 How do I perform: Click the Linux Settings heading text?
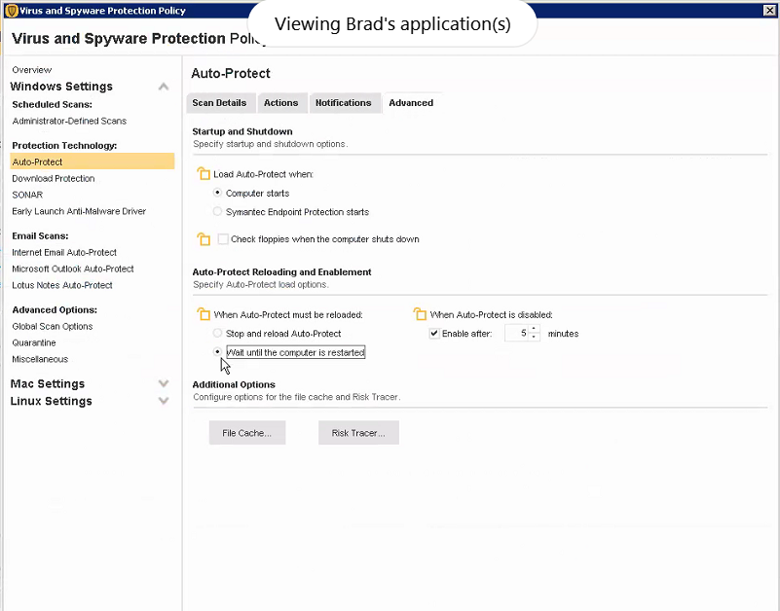pos(52,401)
